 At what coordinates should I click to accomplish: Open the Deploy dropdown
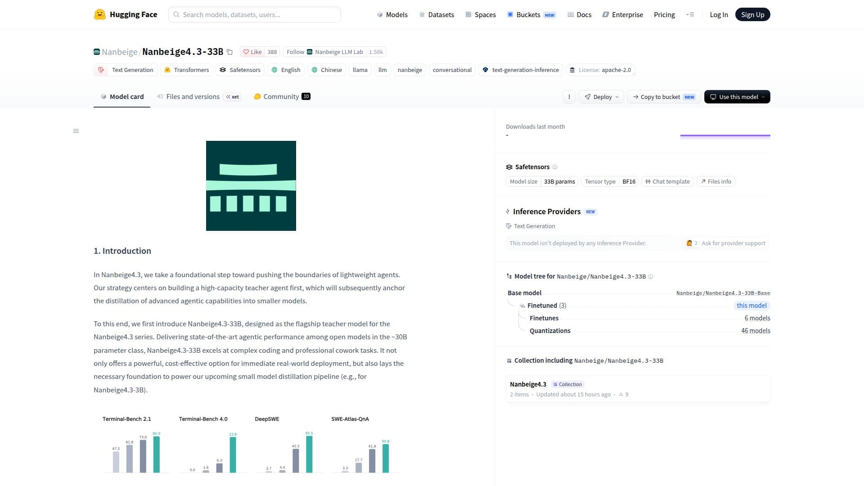click(x=601, y=97)
